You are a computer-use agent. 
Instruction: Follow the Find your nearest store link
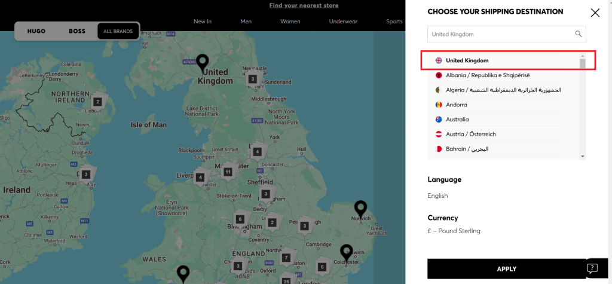click(304, 5)
